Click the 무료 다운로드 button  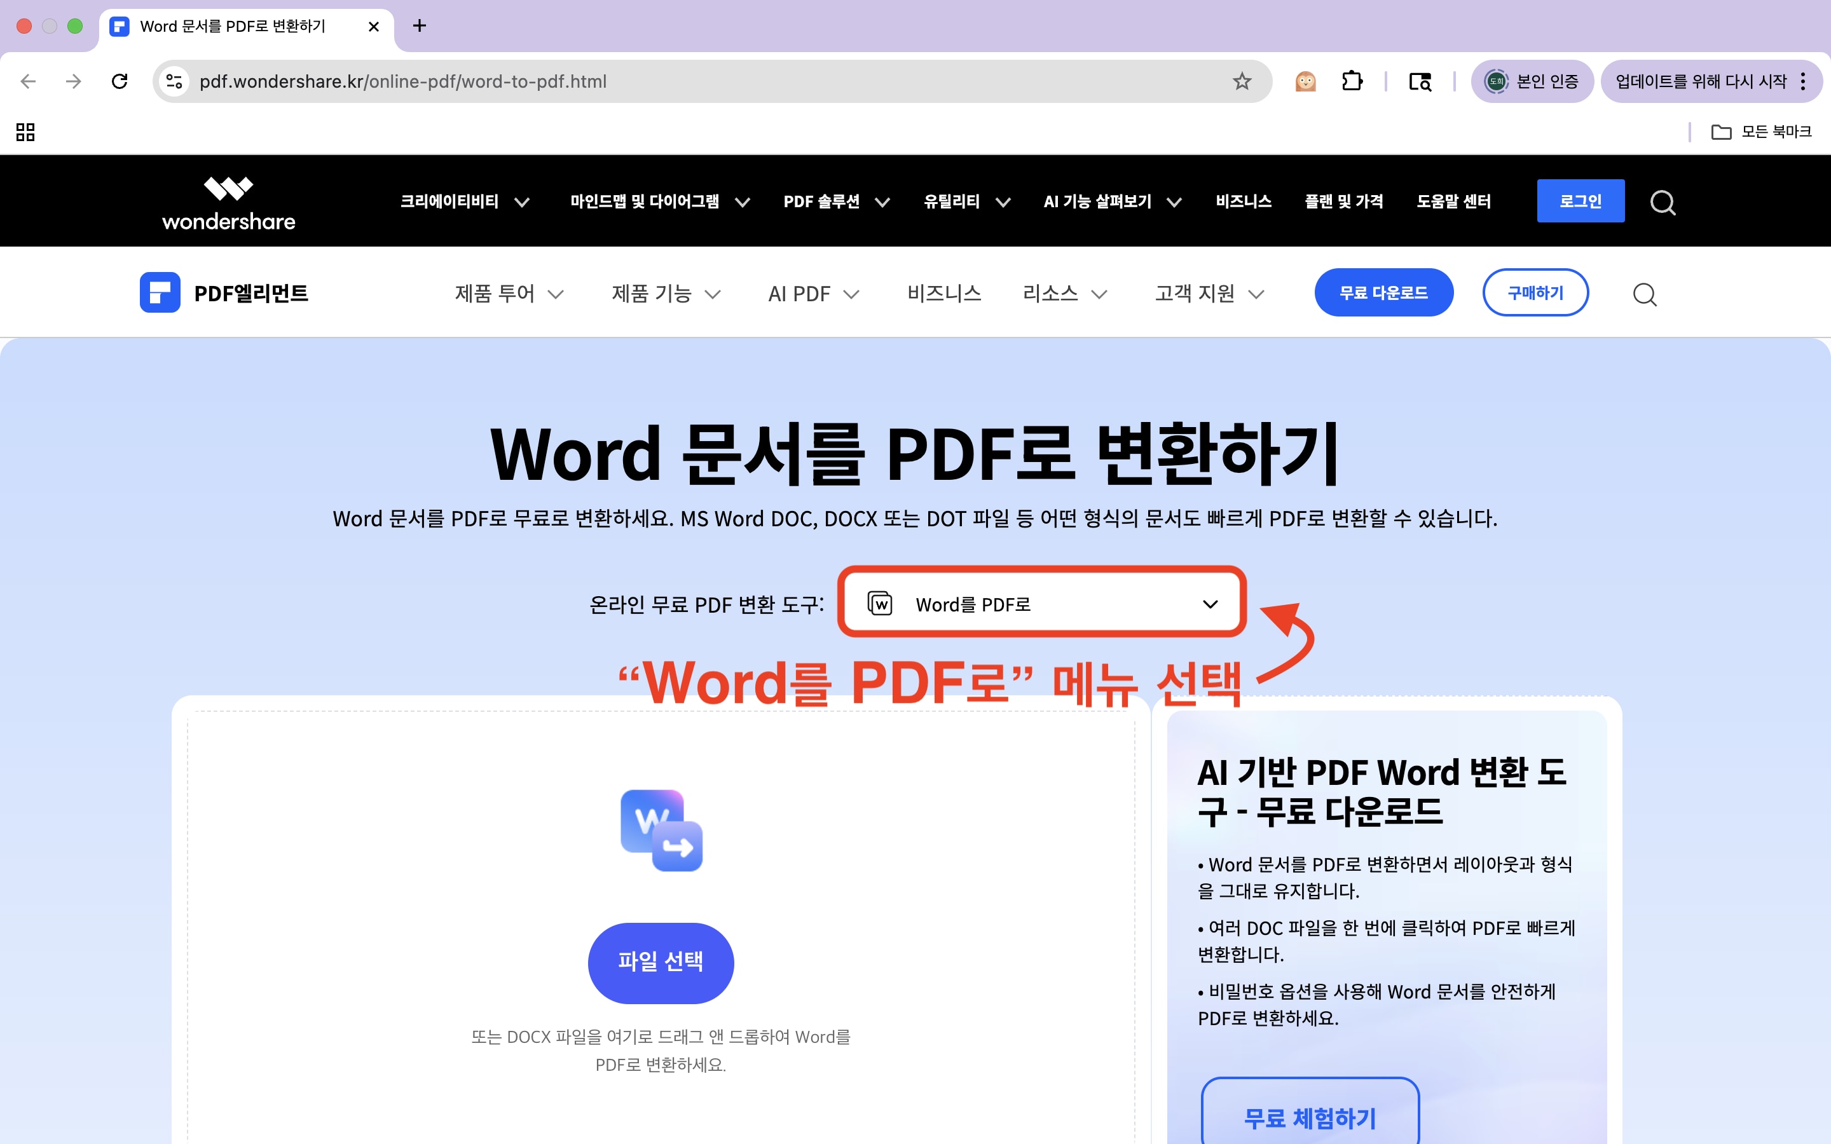[1384, 292]
